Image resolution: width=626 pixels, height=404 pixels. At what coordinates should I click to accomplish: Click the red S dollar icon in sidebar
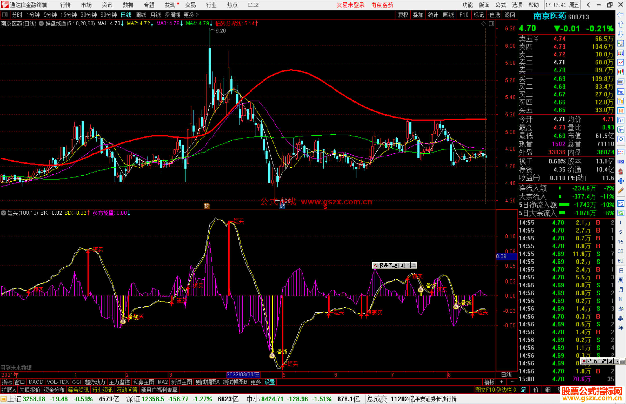(620, 171)
